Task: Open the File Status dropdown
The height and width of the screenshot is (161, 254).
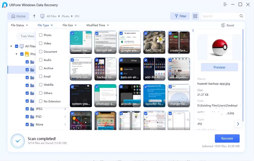Action: click(19, 25)
